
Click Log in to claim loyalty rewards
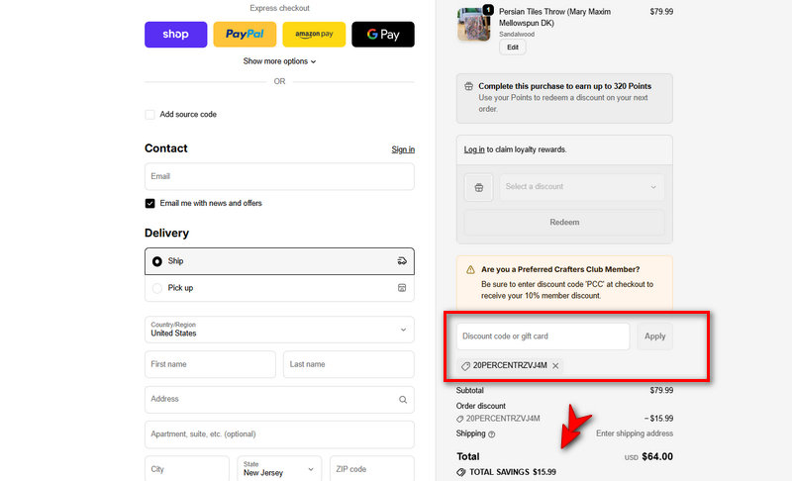point(474,149)
